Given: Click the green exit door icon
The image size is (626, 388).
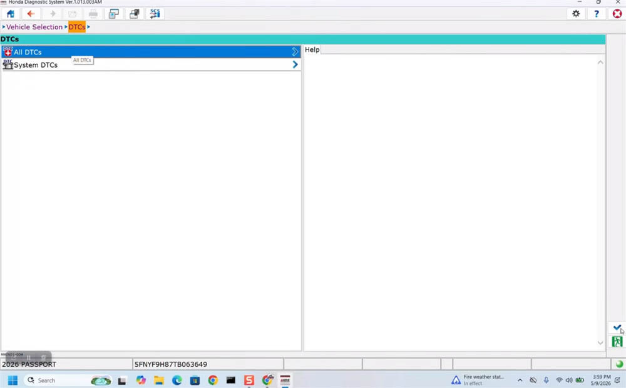Looking at the screenshot, I should click(x=617, y=341).
